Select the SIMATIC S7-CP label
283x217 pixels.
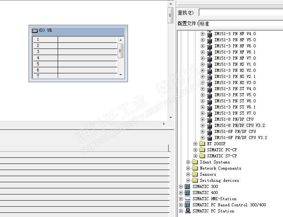coord(222,156)
